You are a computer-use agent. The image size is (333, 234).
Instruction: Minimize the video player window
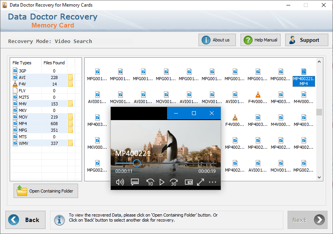point(176,113)
